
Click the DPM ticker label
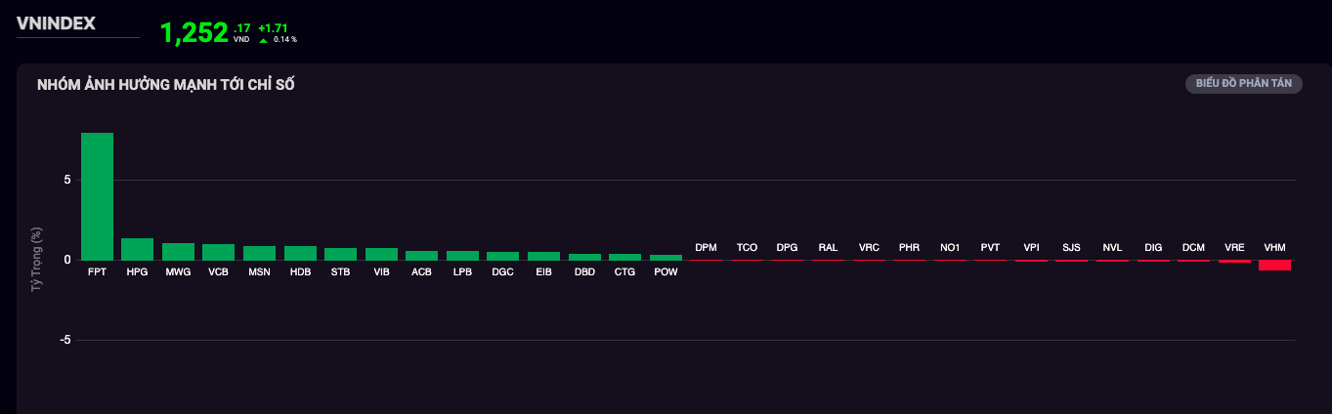click(x=706, y=248)
